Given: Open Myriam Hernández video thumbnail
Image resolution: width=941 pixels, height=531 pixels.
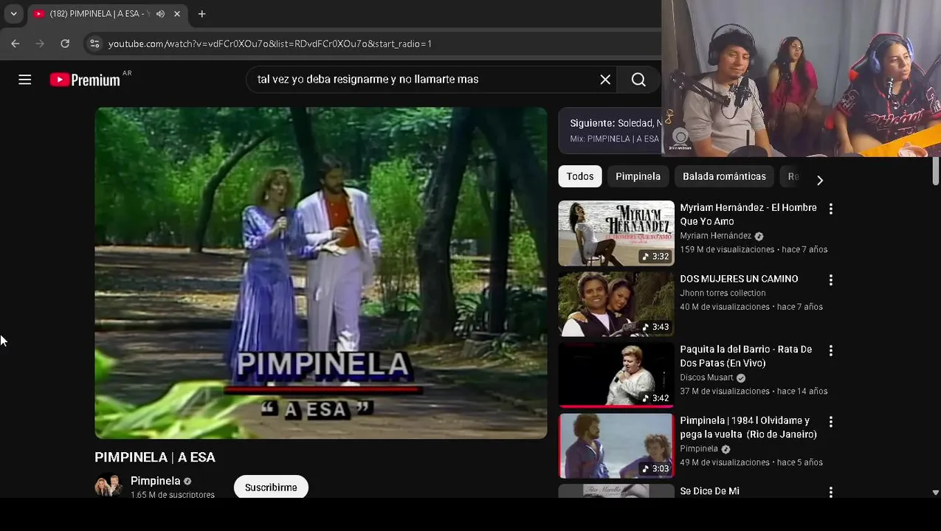Looking at the screenshot, I should pos(616,233).
